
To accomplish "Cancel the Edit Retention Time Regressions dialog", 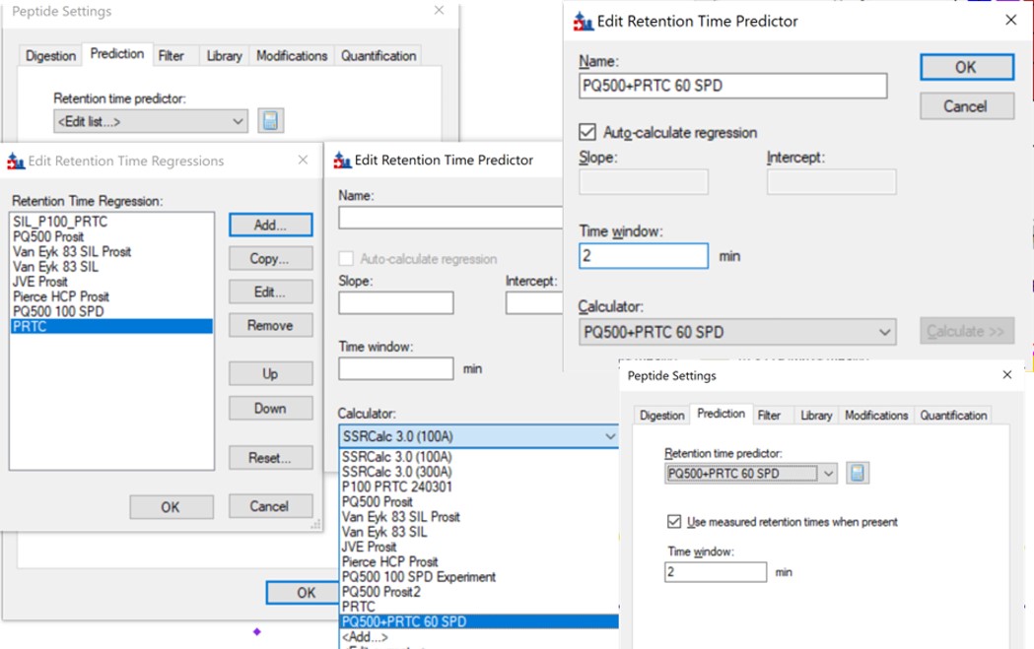I will 270,506.
